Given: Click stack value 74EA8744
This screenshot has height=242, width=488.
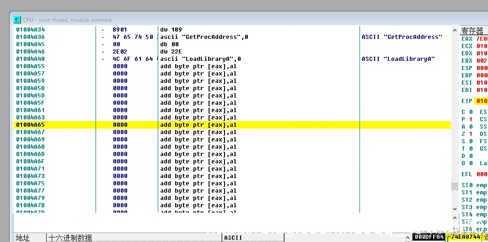Looking at the screenshot, I should [465, 237].
